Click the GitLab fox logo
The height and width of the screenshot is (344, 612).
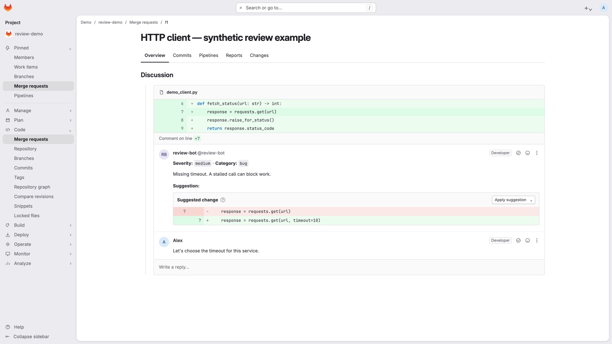pyautogui.click(x=8, y=8)
